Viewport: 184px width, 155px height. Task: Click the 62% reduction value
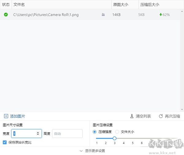coord(166,15)
